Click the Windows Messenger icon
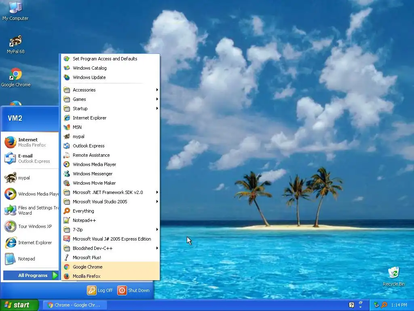414x311 pixels. point(67,174)
